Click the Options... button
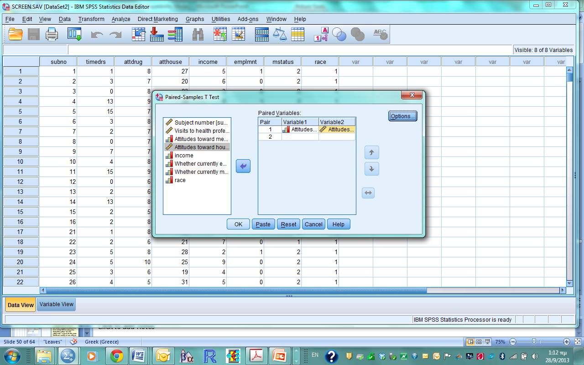Image resolution: width=584 pixels, height=365 pixels. (403, 116)
